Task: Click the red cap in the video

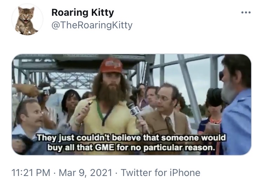Action: coord(111,65)
